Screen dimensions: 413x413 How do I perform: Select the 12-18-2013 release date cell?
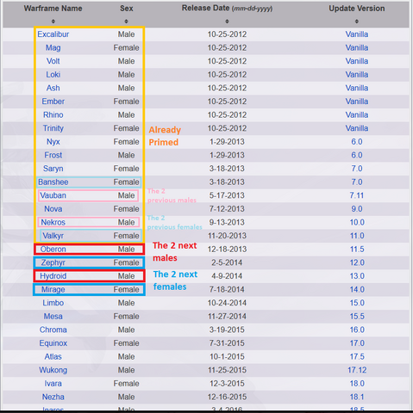227,250
